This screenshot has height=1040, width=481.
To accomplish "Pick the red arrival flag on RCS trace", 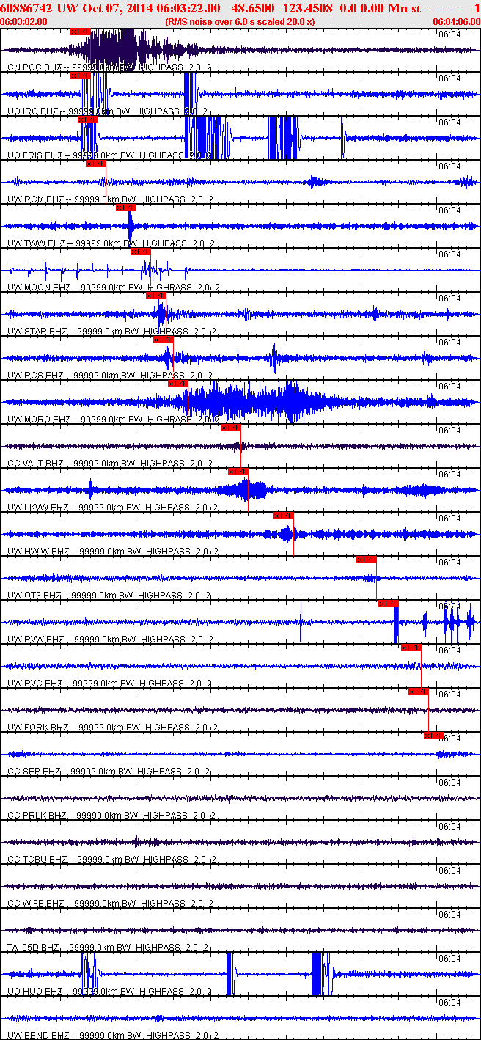I will tap(164, 340).
